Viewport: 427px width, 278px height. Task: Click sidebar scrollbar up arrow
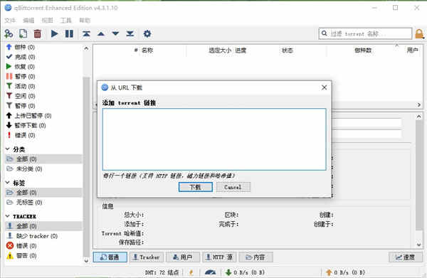coord(86,48)
